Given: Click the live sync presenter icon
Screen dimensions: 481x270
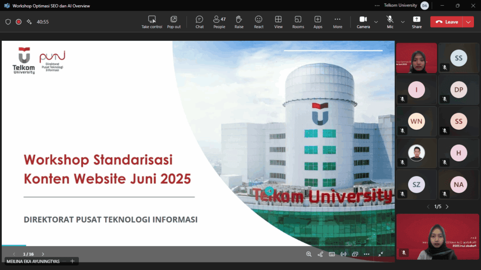Looking at the screenshot, I should [343, 254].
